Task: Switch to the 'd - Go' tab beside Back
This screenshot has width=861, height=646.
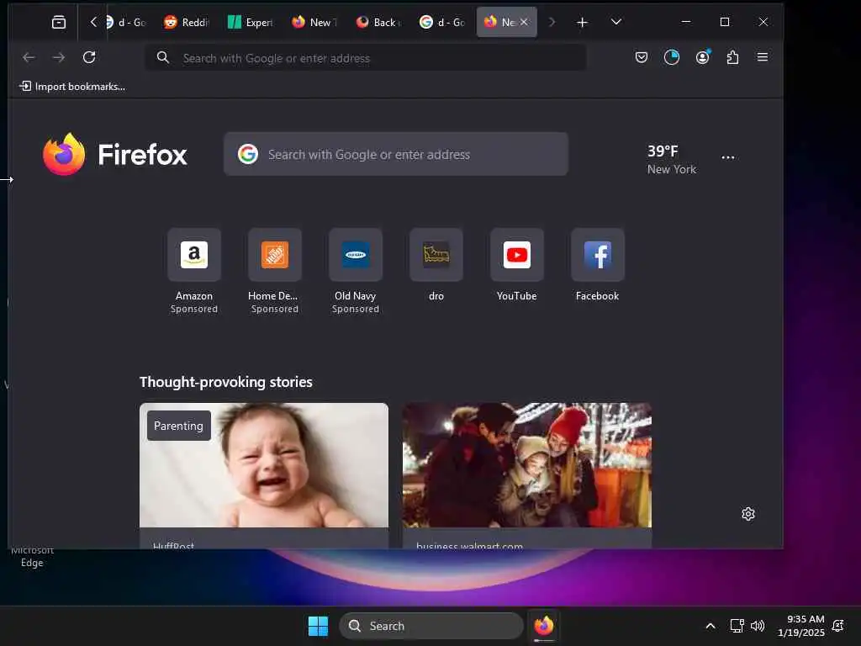Action: pyautogui.click(x=442, y=22)
